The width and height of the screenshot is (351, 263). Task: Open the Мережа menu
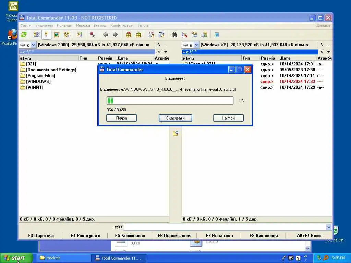(83, 25)
